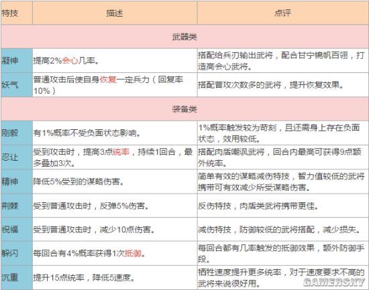Click the 祝福 skill name cell
Screen dimensions: 369x290
(x=17, y=229)
